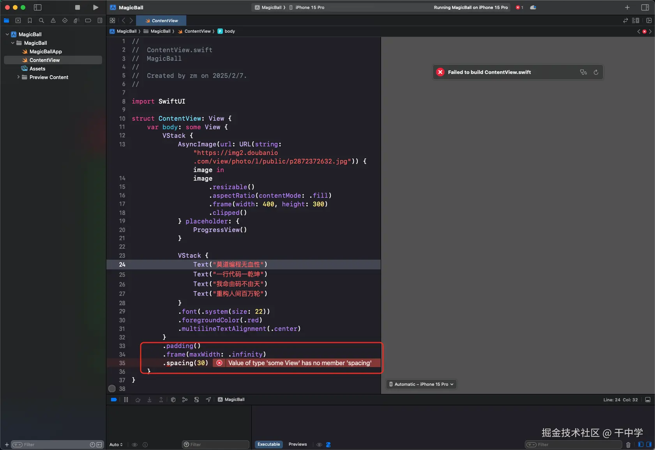This screenshot has width=655, height=450.
Task: Click Step Out in debug bar
Action: click(161, 399)
